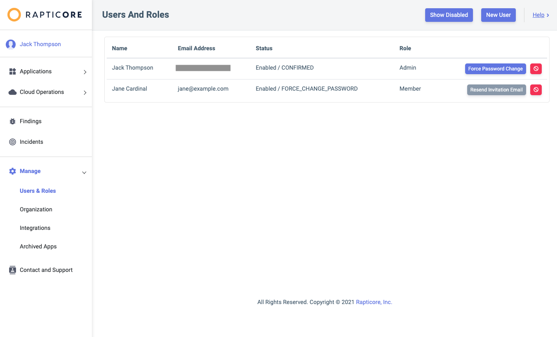This screenshot has width=557, height=337.
Task: Click the All Rights Reserved copyright text
Action: (306, 302)
